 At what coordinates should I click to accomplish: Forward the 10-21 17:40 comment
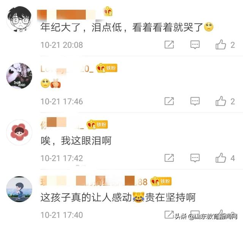point(169,215)
